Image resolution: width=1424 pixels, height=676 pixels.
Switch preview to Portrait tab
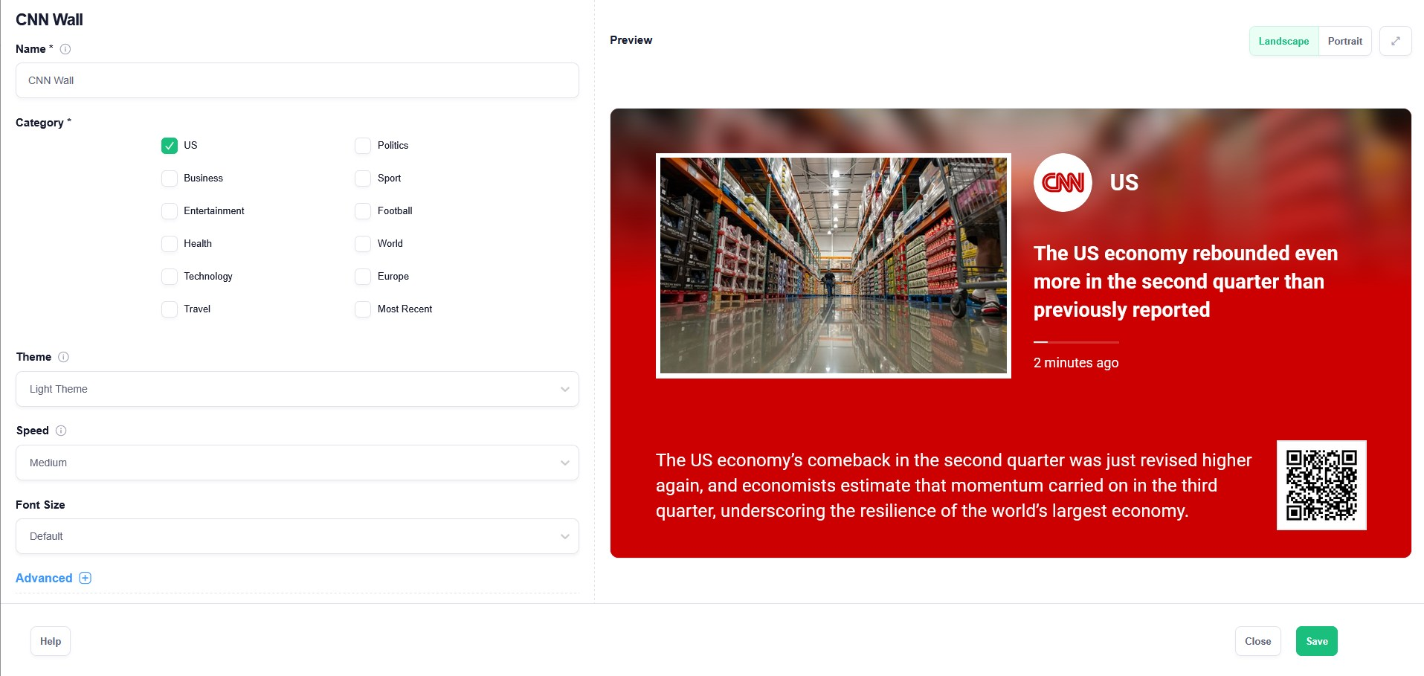pyautogui.click(x=1344, y=41)
